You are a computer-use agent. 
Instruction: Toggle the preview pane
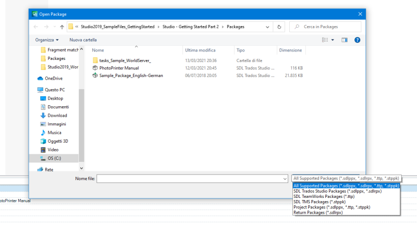(x=345, y=40)
